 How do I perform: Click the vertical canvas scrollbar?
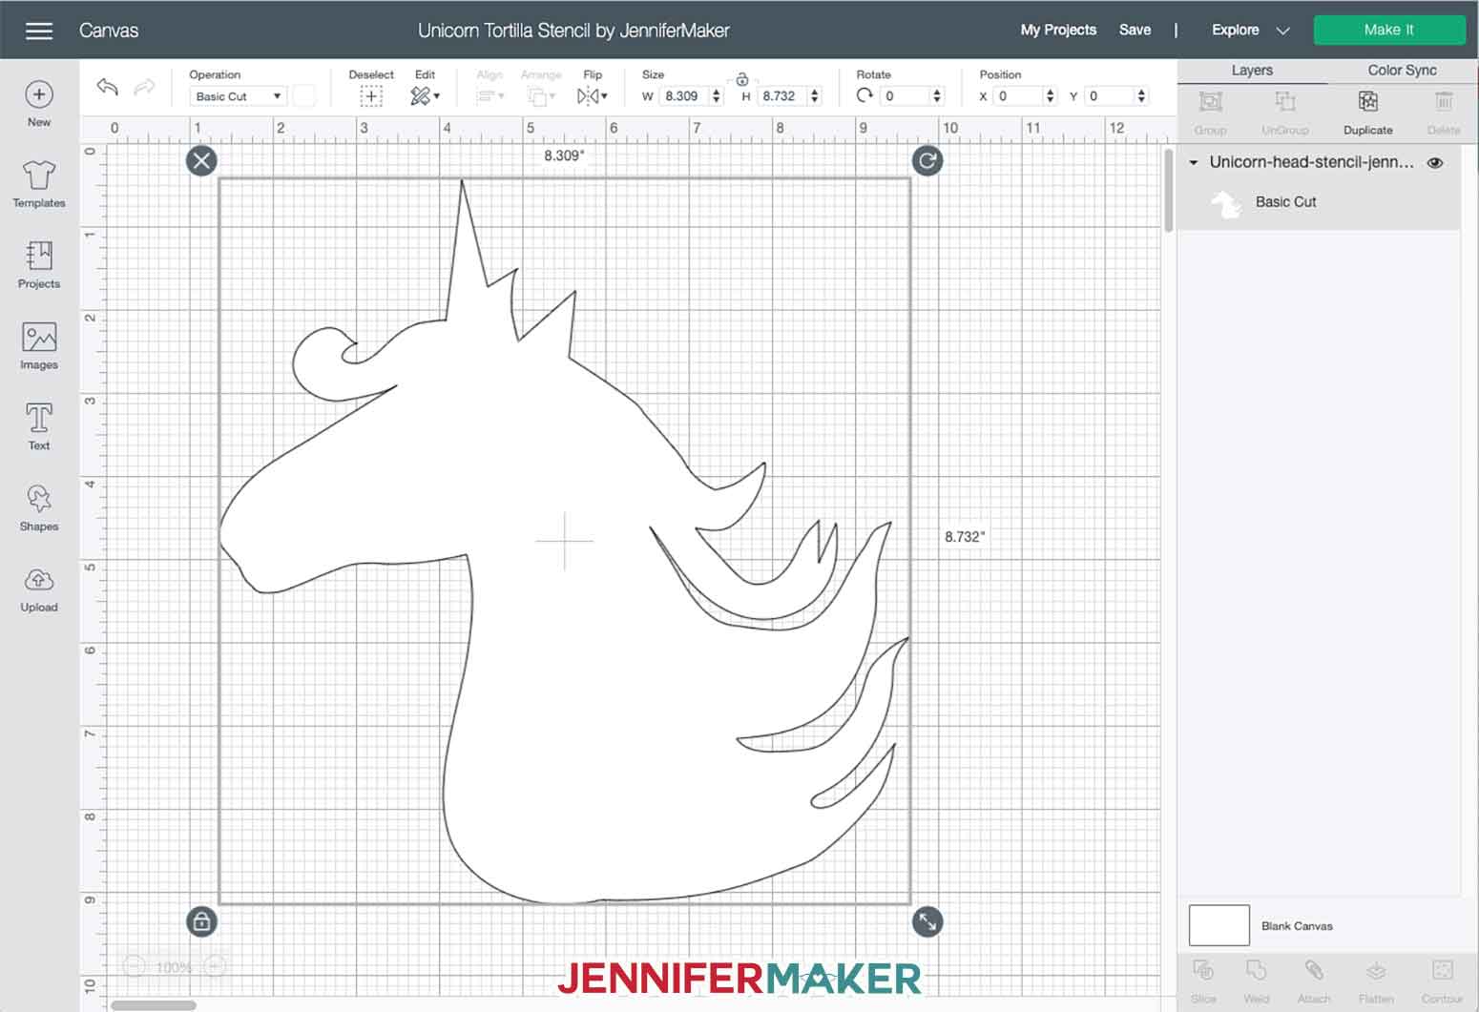tap(1168, 190)
